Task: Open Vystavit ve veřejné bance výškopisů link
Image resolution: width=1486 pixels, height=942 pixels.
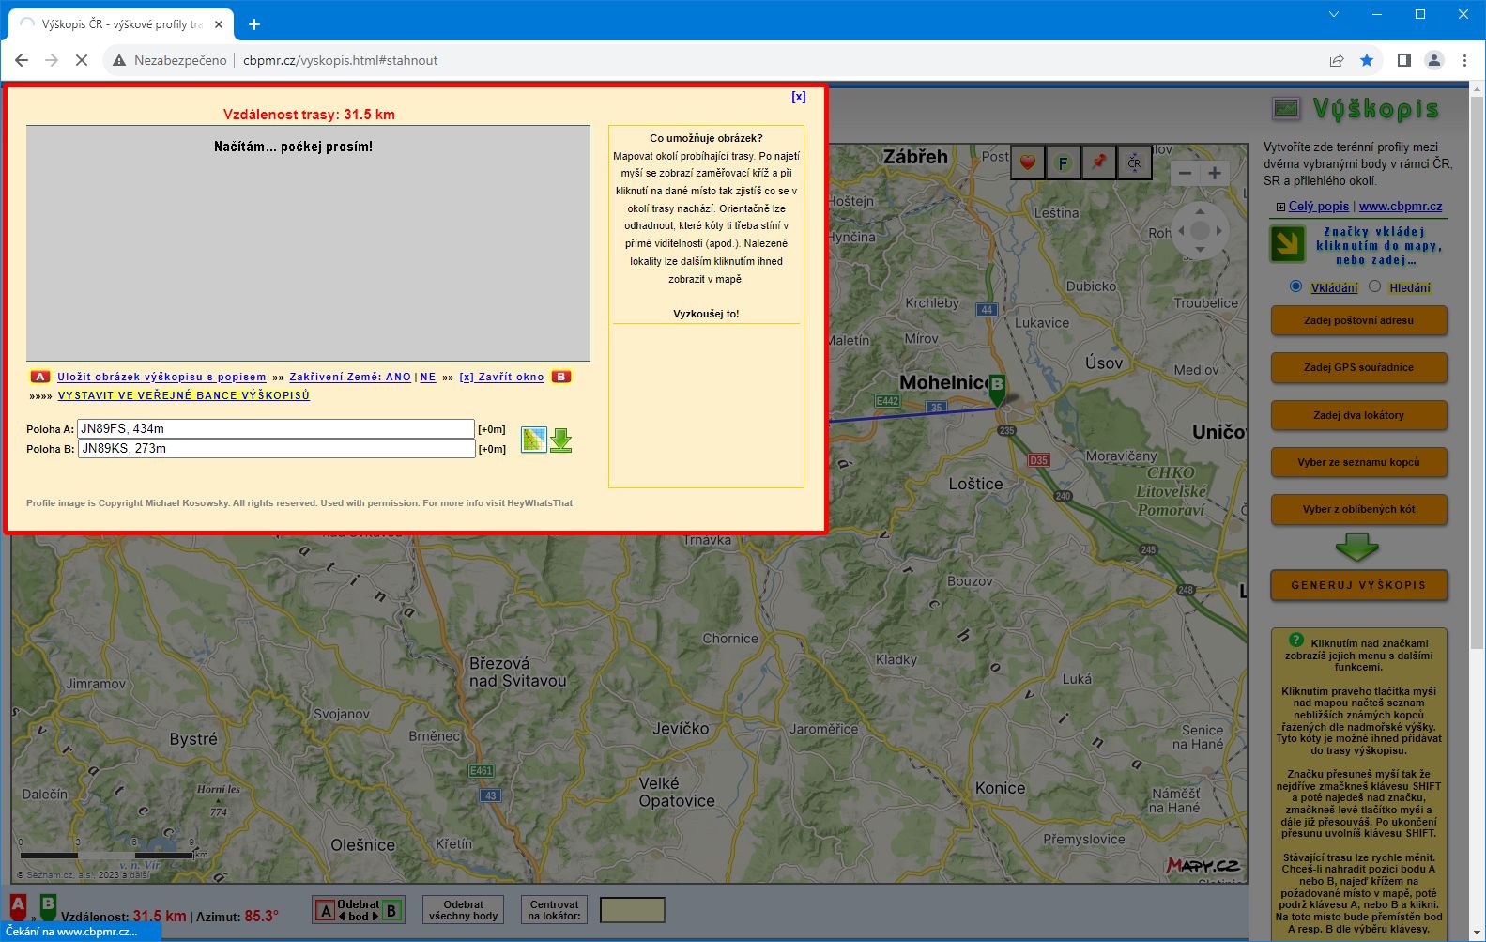Action: coord(183,395)
